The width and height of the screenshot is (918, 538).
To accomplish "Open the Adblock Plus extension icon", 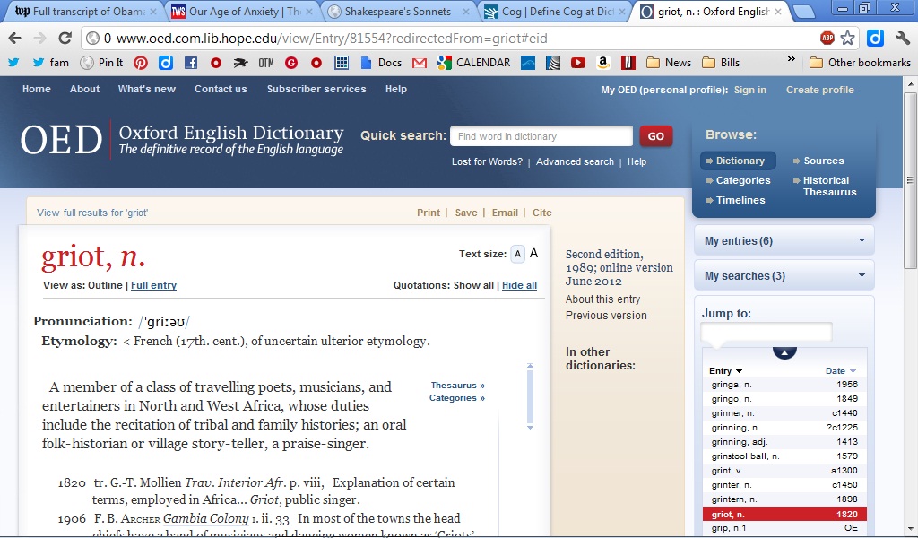I will (827, 38).
